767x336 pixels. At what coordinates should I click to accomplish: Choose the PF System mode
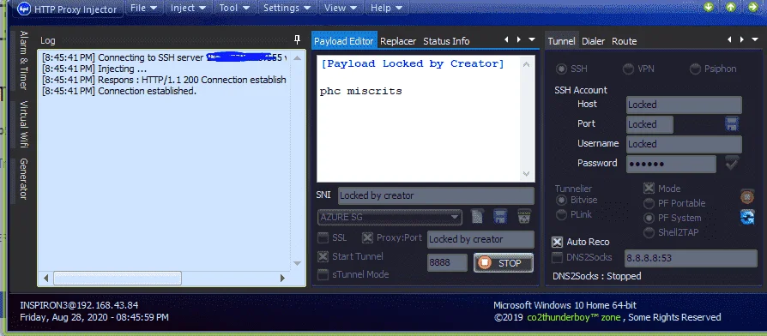[649, 218]
